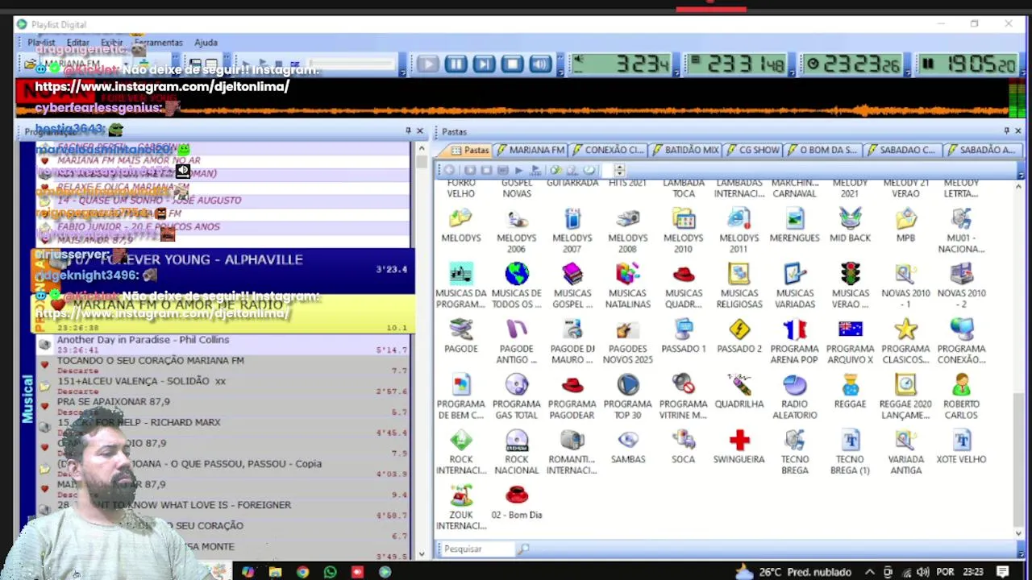Toggle the speaker volume button
This screenshot has width=1032, height=580.
(540, 64)
